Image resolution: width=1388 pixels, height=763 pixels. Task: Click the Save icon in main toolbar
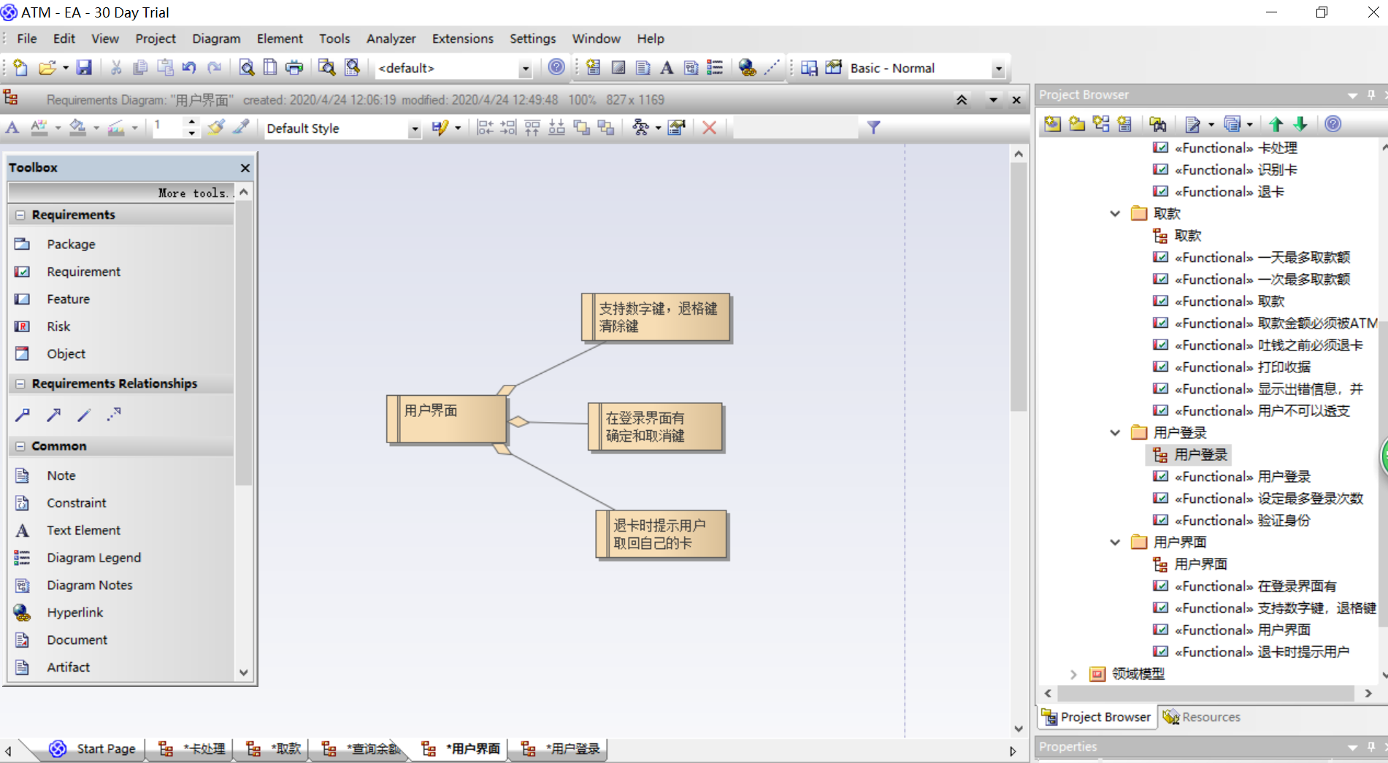(x=84, y=68)
